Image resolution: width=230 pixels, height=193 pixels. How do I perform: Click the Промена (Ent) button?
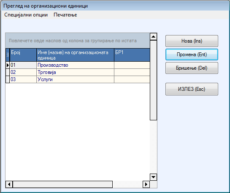[192, 54]
